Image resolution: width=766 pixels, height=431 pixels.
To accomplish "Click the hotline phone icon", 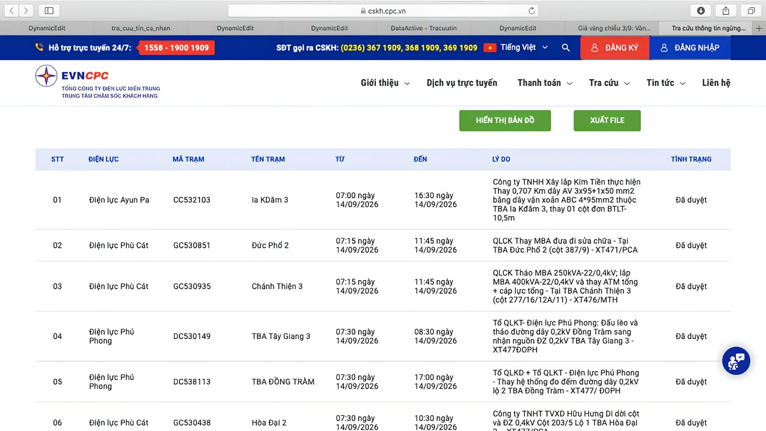I will (x=39, y=47).
